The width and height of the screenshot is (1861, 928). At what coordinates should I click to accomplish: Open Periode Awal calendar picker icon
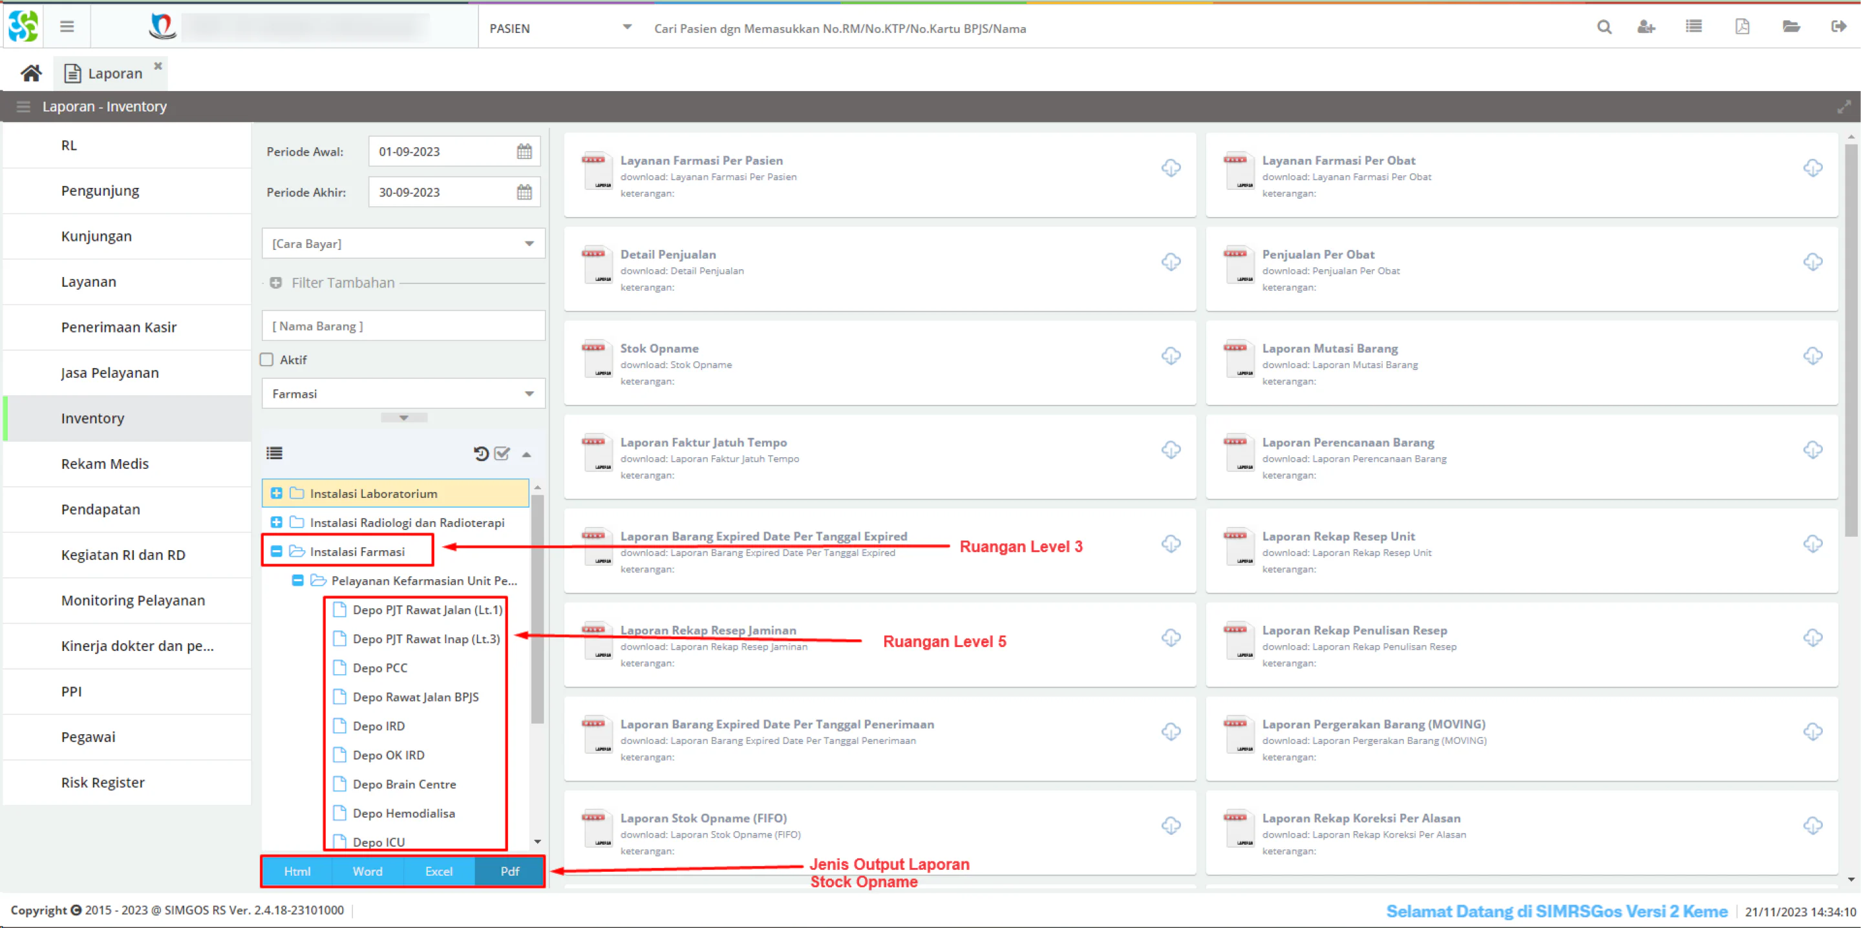click(524, 152)
